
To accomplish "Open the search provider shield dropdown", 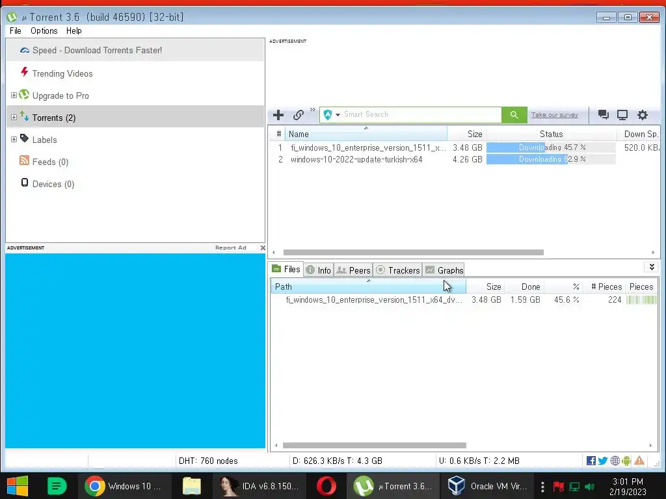I will [x=331, y=114].
